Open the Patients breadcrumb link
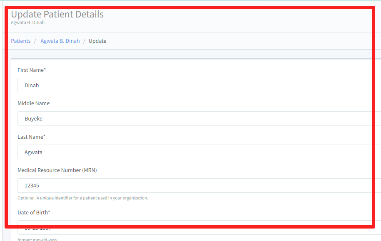The image size is (381, 241). coord(21,41)
